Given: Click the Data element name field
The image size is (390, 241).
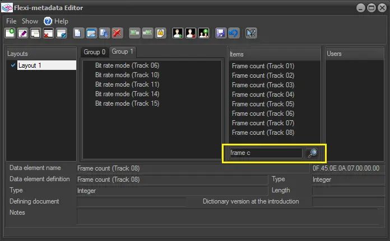Looking at the screenshot, I should [x=193, y=168].
